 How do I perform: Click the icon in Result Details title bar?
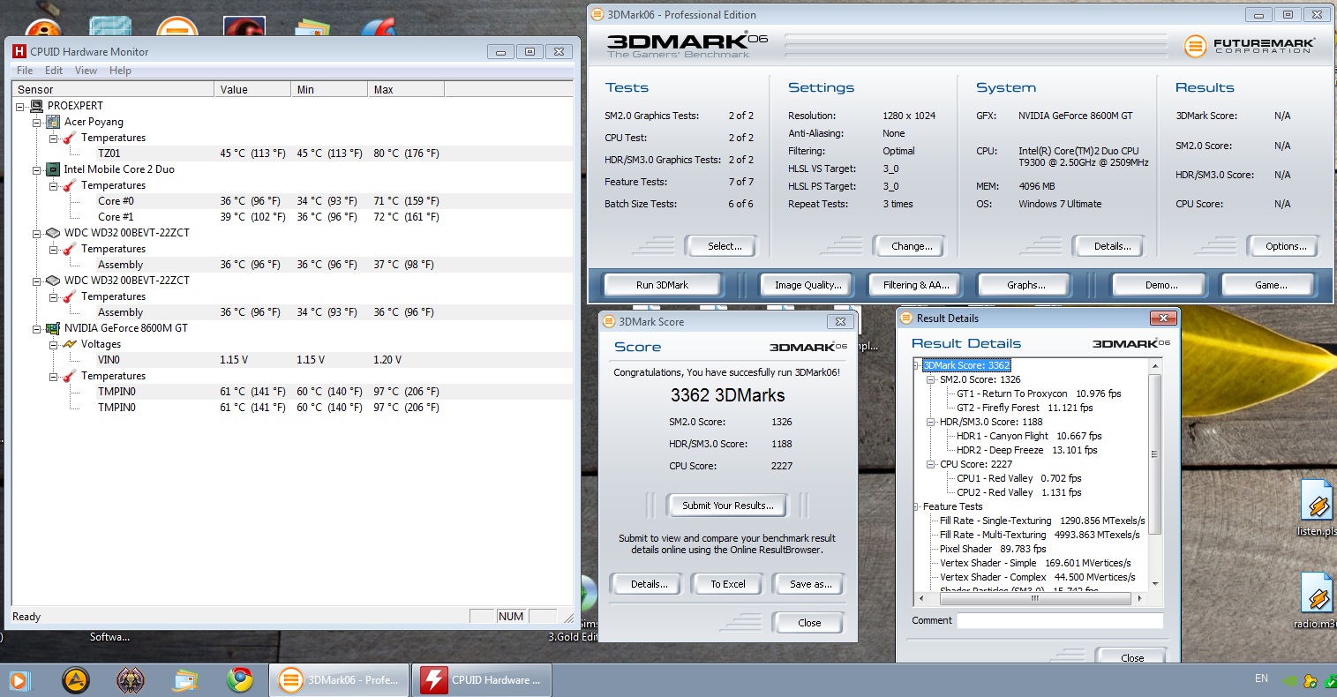906,319
